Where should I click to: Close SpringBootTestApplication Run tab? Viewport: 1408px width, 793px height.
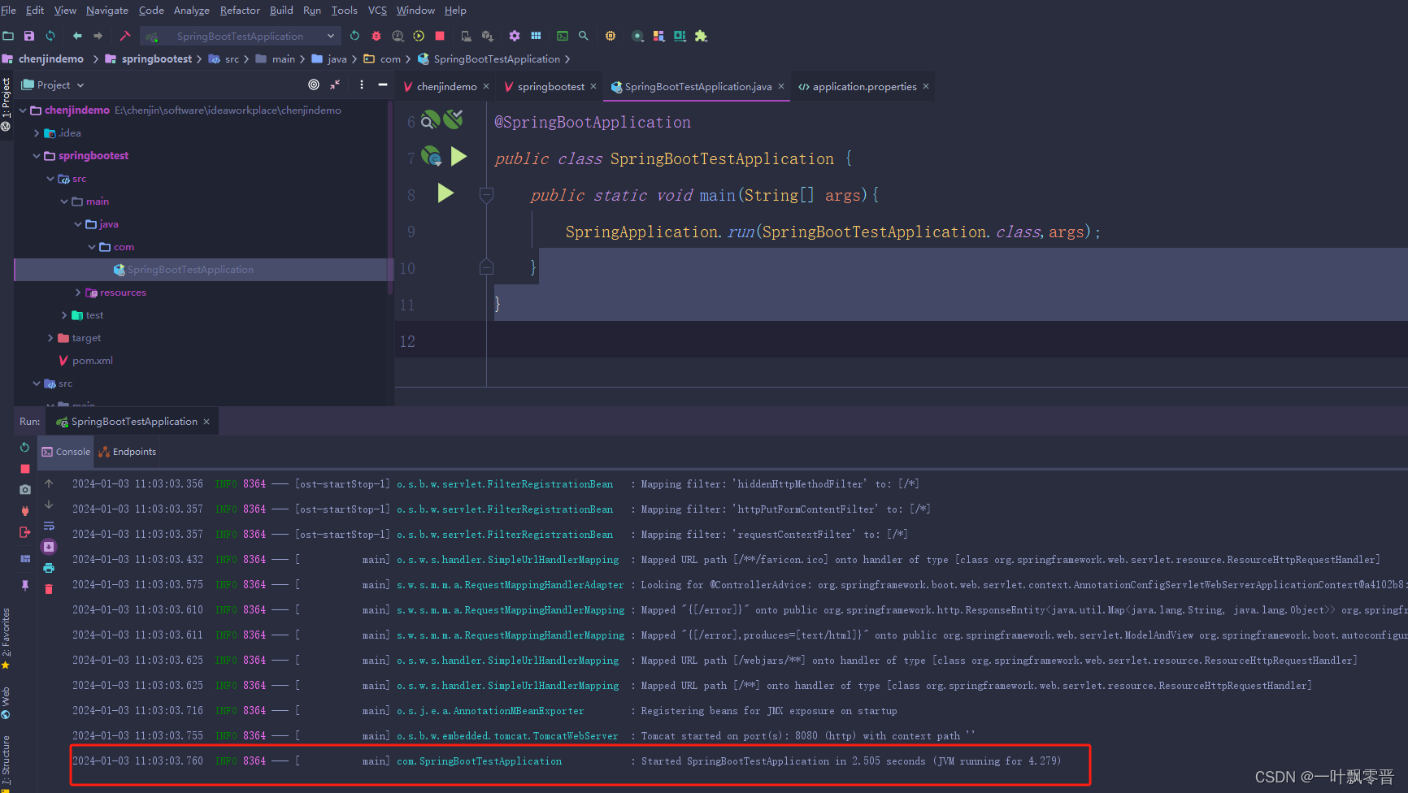206,422
